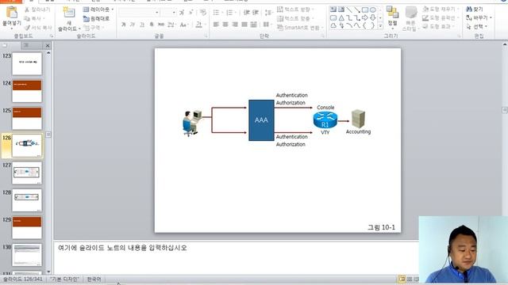This screenshot has height=285, width=508.
Task: Toggle Strikethrough formatting
Action: tap(160, 25)
